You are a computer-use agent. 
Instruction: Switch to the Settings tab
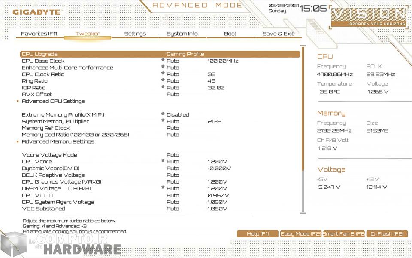click(x=135, y=34)
